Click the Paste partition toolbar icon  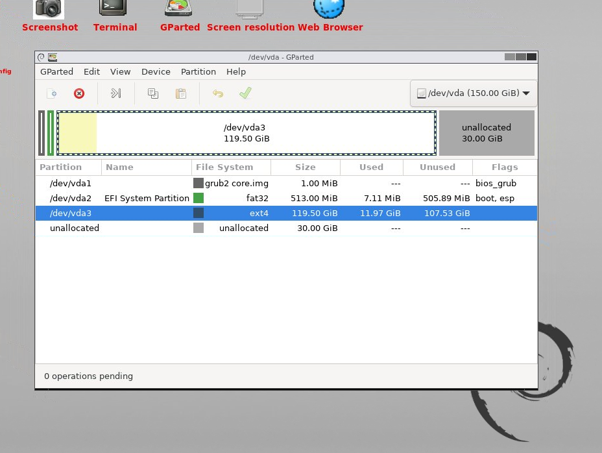coord(181,93)
